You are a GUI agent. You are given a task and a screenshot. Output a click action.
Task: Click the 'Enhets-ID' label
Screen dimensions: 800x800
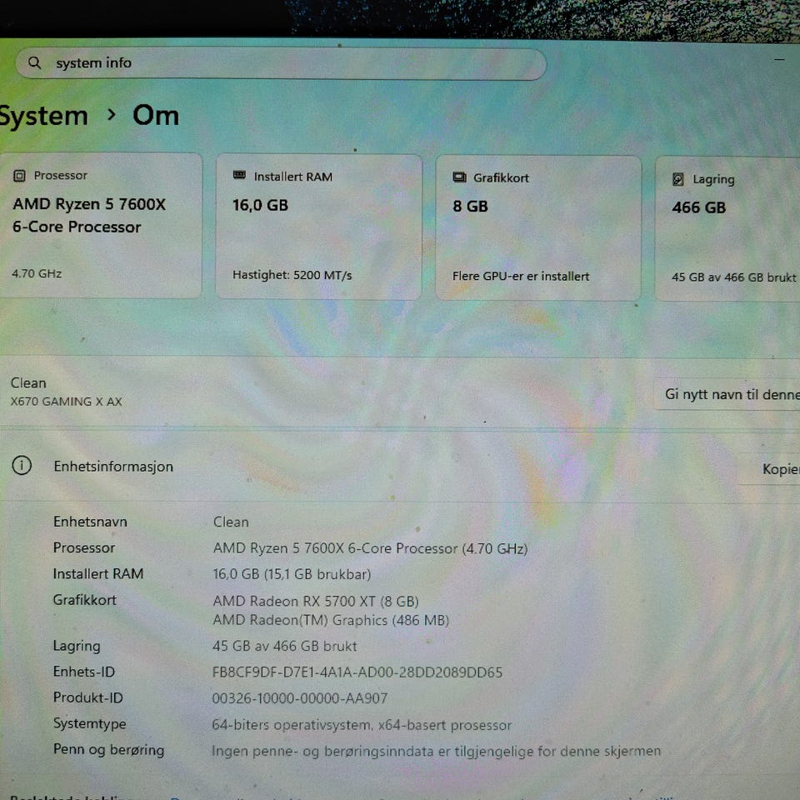tap(83, 672)
